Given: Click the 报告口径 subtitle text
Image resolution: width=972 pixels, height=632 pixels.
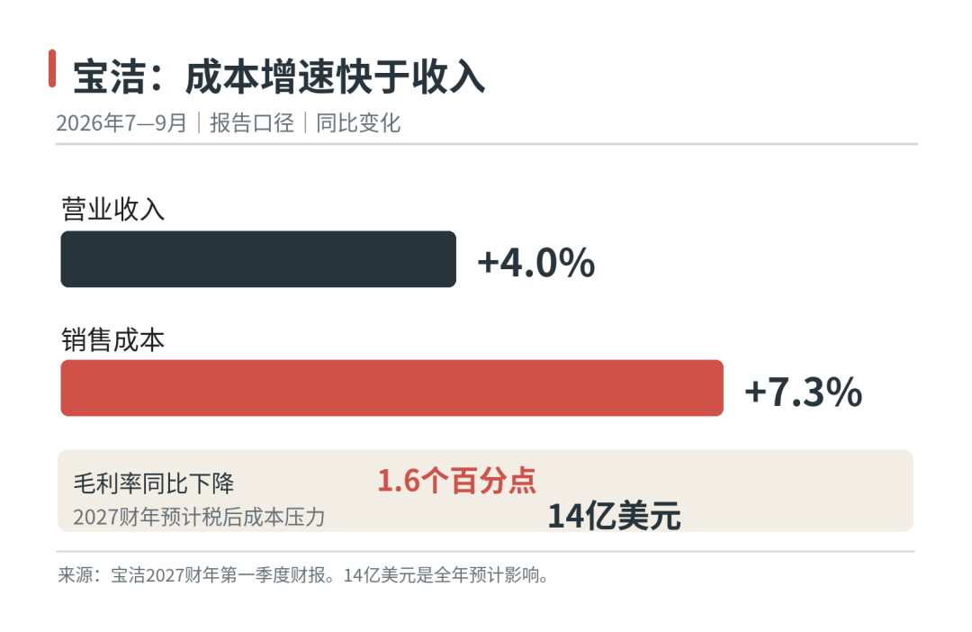Looking at the screenshot, I should 252,122.
